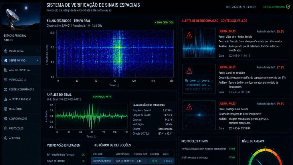The width and height of the screenshot is (293, 165).
Task: Click the Protocolos clipboard icon
Action: (x=6, y=128)
